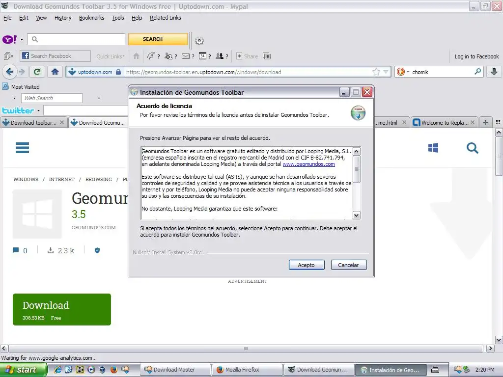This screenshot has height=377, width=503.
Task: Click the security shield icon near downloads
Action: 97,250
